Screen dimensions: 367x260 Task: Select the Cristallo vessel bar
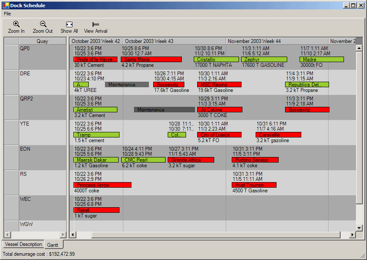(x=216, y=60)
